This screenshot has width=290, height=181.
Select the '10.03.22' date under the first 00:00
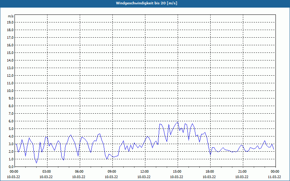pyautogui.click(x=13, y=177)
